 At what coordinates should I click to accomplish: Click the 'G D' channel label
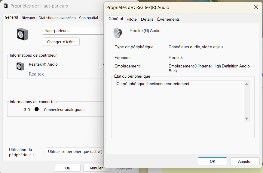pyautogui.click(x=27, y=110)
